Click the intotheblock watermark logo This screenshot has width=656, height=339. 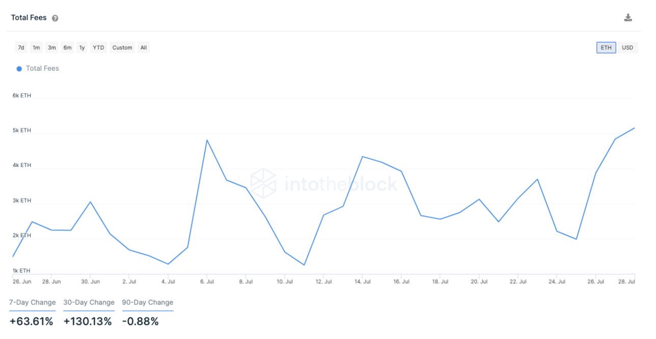tap(324, 183)
